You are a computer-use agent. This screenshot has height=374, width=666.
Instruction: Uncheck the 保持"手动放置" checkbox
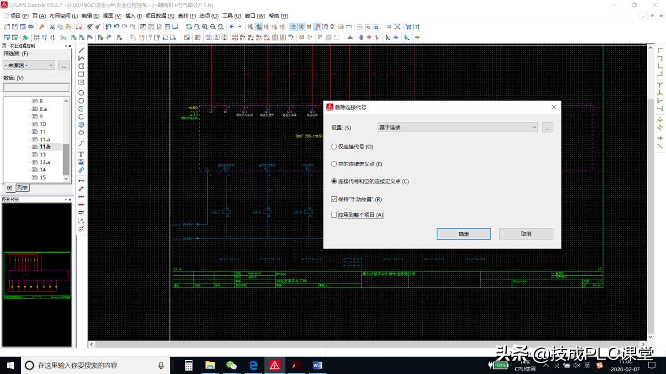coord(334,199)
